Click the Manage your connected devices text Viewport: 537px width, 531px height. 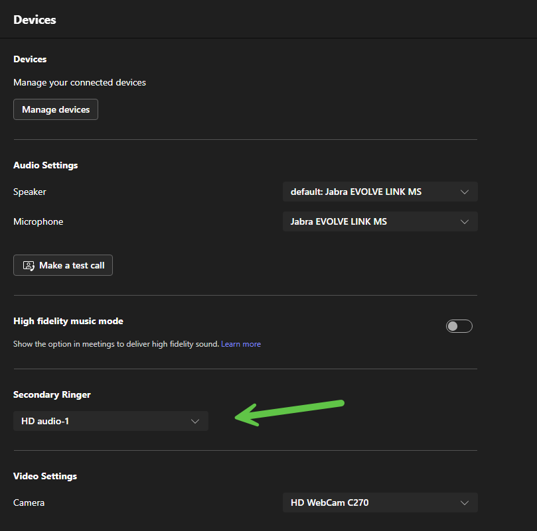pyautogui.click(x=80, y=82)
